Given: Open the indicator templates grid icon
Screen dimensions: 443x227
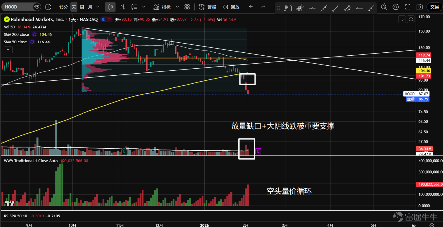Looking at the screenshot, I should click(x=187, y=7).
